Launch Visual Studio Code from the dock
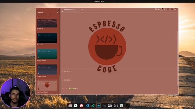The width and height of the screenshot is (195, 109). tap(87, 106)
